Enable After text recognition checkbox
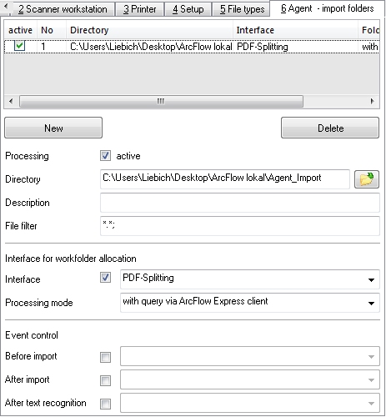Viewport: 386px width, 417px height. click(x=105, y=404)
